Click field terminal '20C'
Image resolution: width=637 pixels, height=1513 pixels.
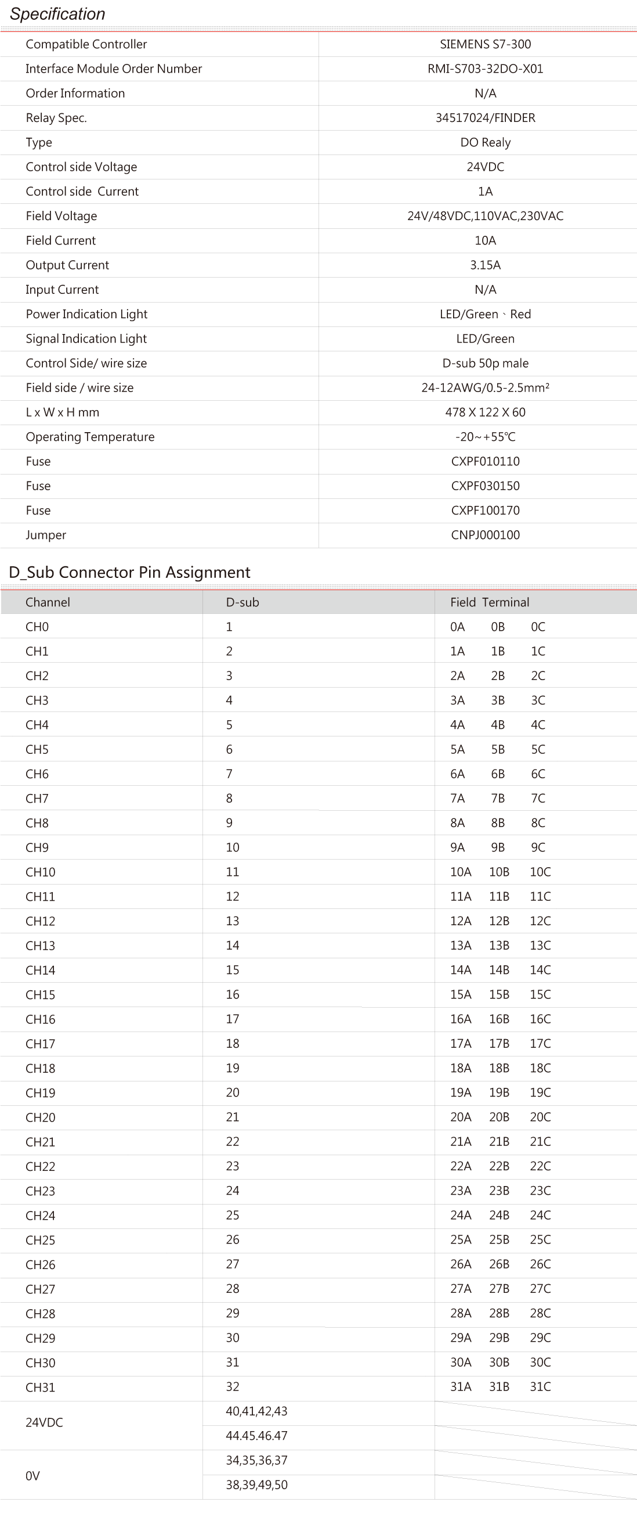(540, 1117)
